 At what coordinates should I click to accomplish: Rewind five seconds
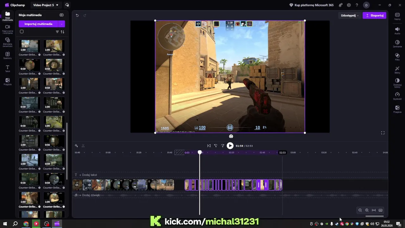tap(216, 146)
